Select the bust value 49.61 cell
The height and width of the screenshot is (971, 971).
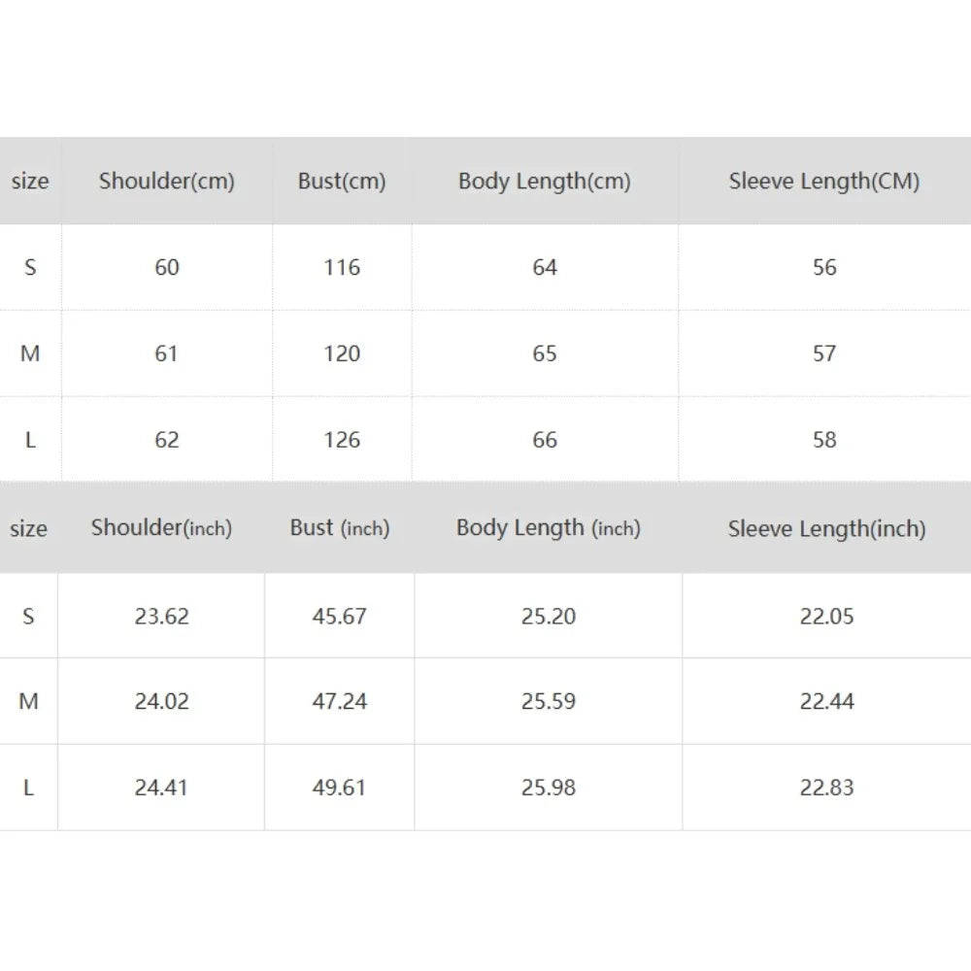pyautogui.click(x=340, y=787)
